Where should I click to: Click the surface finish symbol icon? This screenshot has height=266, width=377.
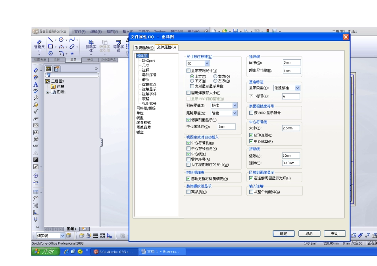point(36,112)
